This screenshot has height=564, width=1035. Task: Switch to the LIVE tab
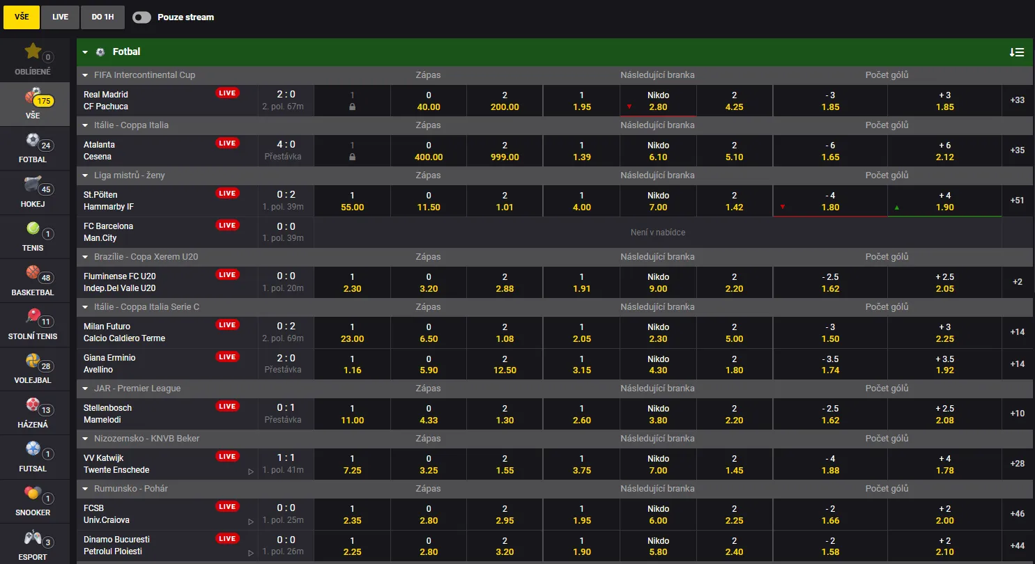pyautogui.click(x=60, y=17)
